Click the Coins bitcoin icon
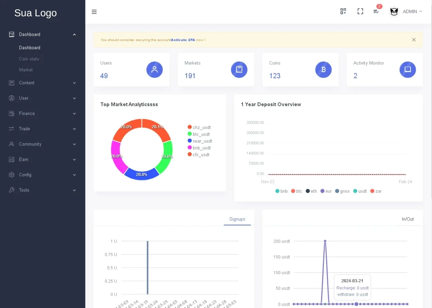The height and width of the screenshot is (308, 432). coord(323,69)
